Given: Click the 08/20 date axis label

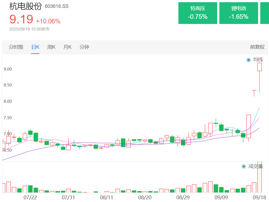Looking at the screenshot, I should click(x=145, y=197).
